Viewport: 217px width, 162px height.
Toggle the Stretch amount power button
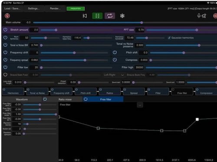5,29
